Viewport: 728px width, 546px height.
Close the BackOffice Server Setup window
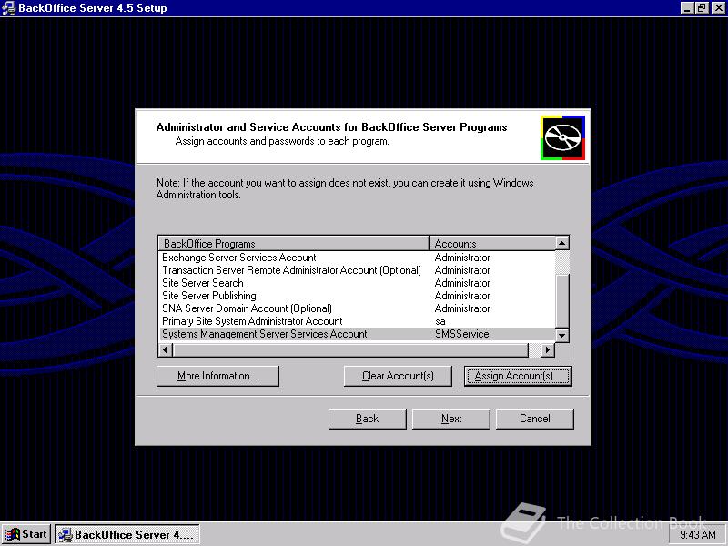718,8
